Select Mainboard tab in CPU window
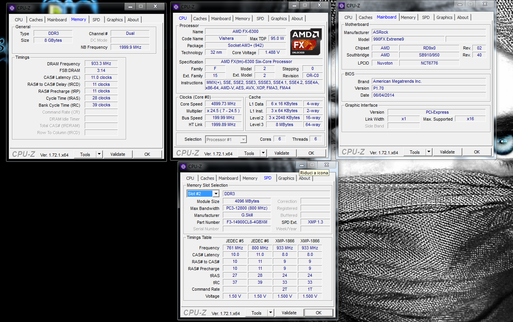 click(221, 19)
